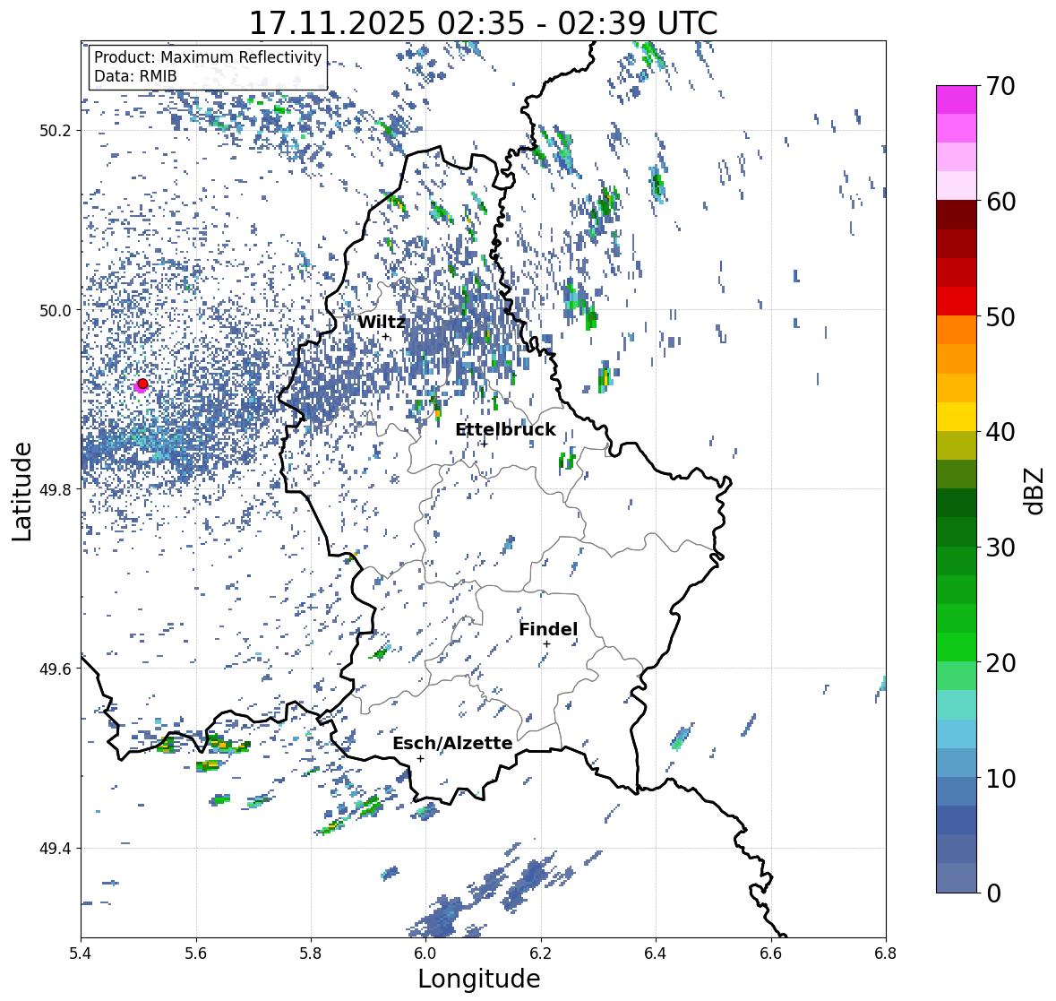This screenshot has height=1001, width=1056.
Task: Click the title timestamp '17.11.2025 02:35 - 02:39 UTC'
Action: coord(483,23)
